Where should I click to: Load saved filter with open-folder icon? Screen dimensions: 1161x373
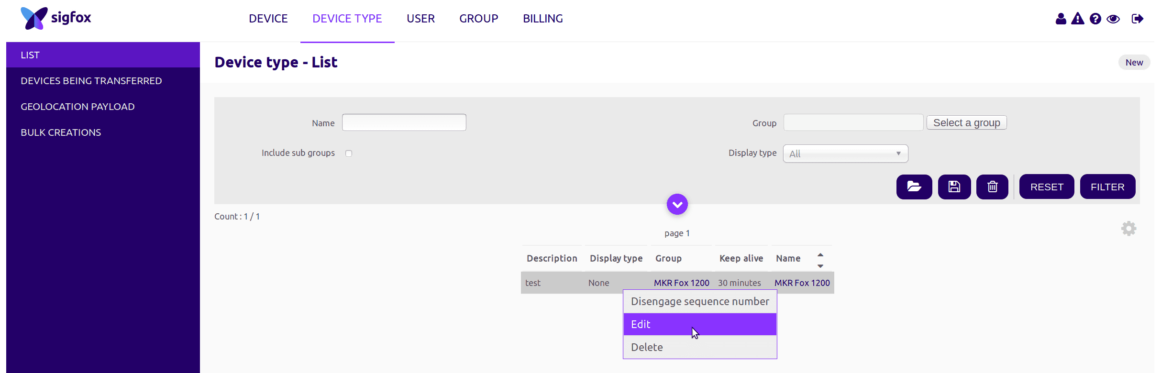point(914,186)
